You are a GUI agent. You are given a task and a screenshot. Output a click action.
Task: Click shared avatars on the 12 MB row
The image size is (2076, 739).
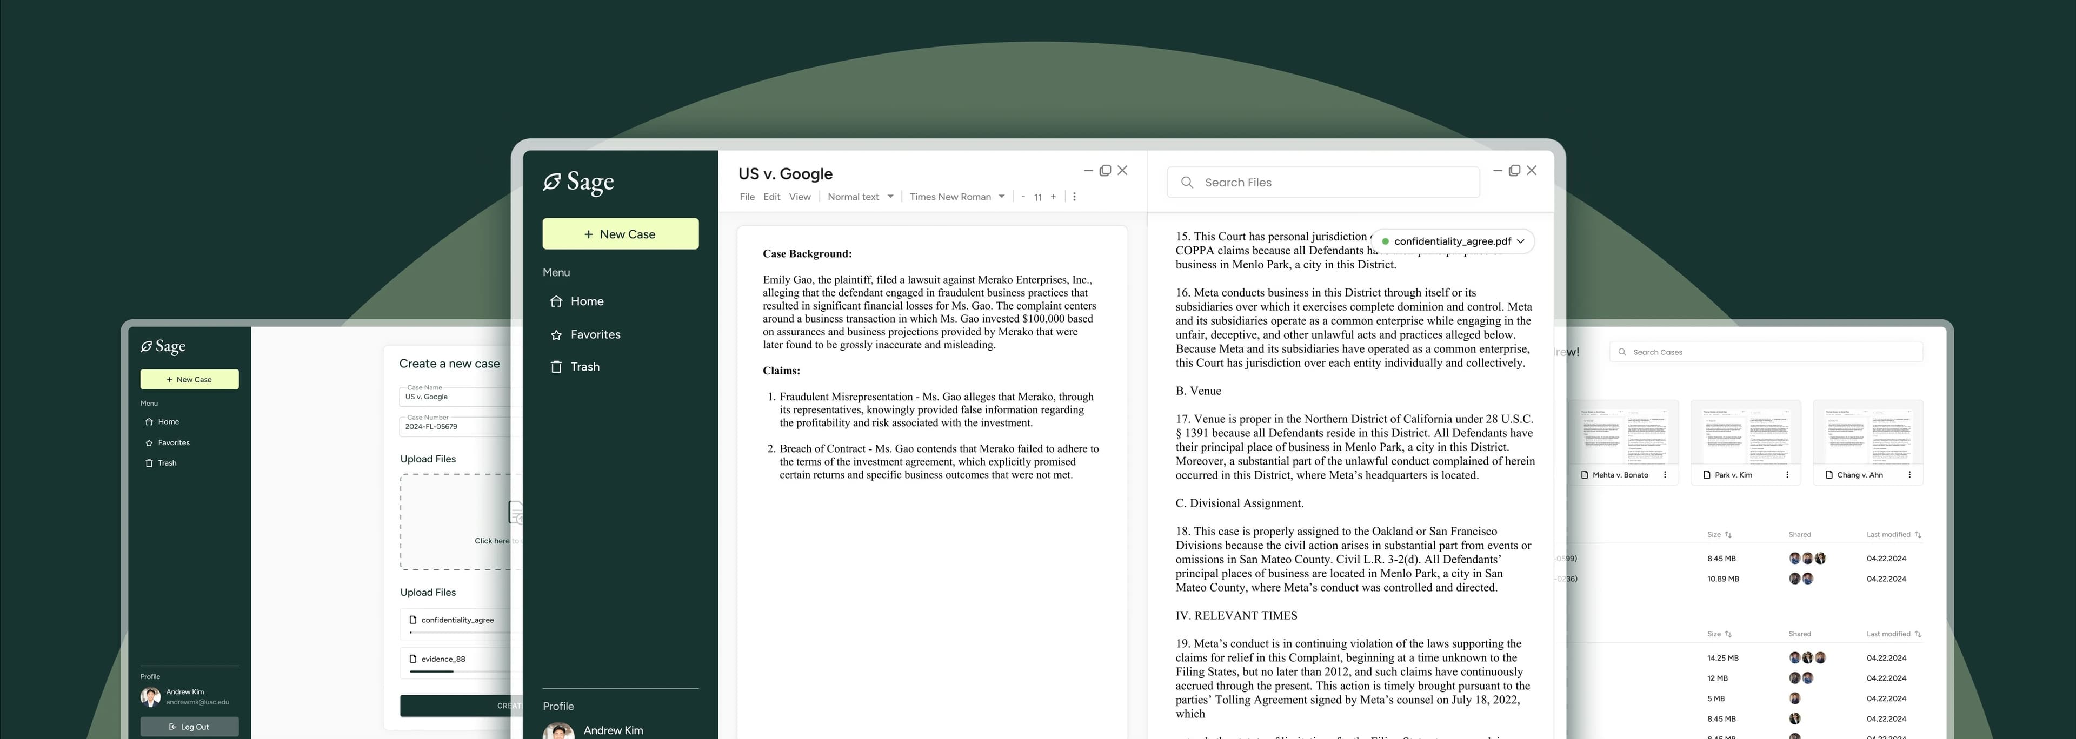coord(1801,678)
